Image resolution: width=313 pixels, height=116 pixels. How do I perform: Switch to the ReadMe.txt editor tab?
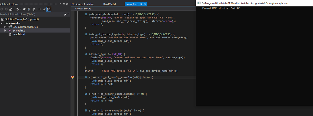tap(110, 4)
